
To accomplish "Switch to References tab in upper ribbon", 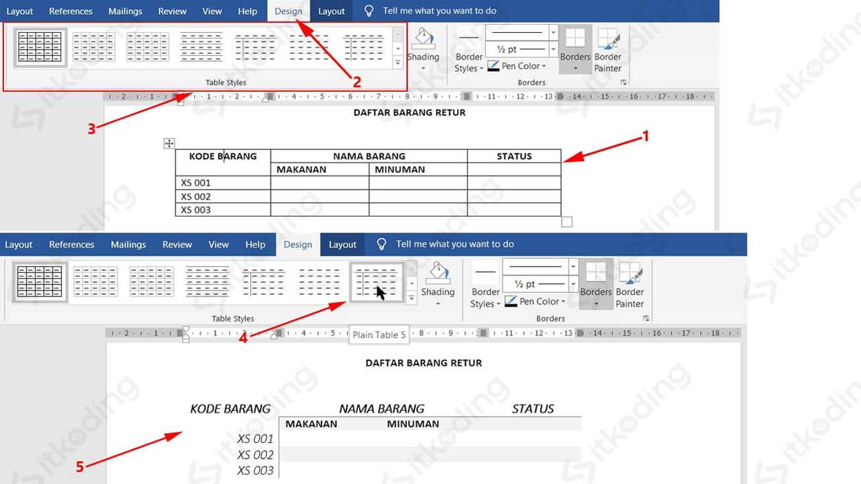I will point(71,11).
